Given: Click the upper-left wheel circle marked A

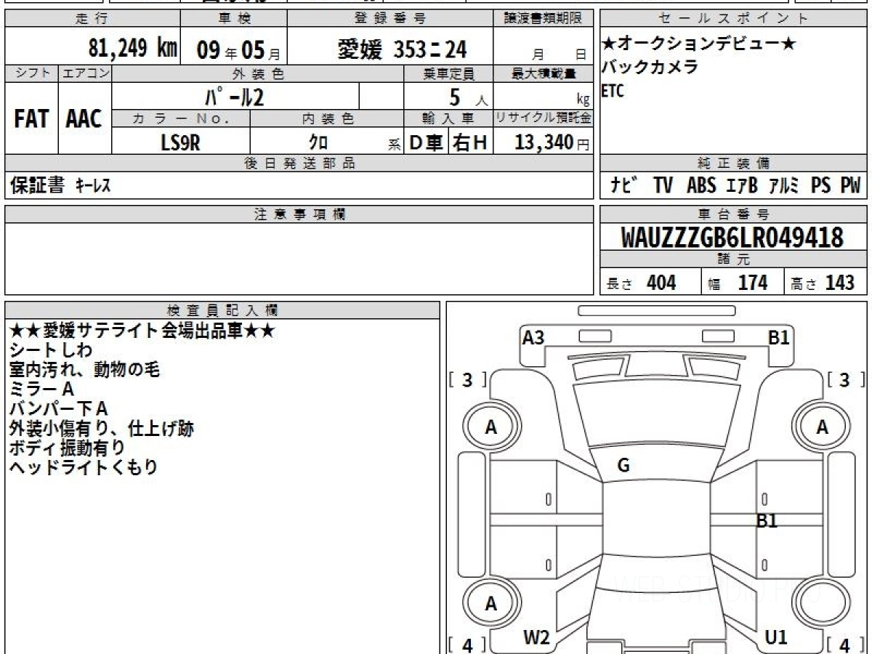Looking at the screenshot, I should tap(491, 428).
